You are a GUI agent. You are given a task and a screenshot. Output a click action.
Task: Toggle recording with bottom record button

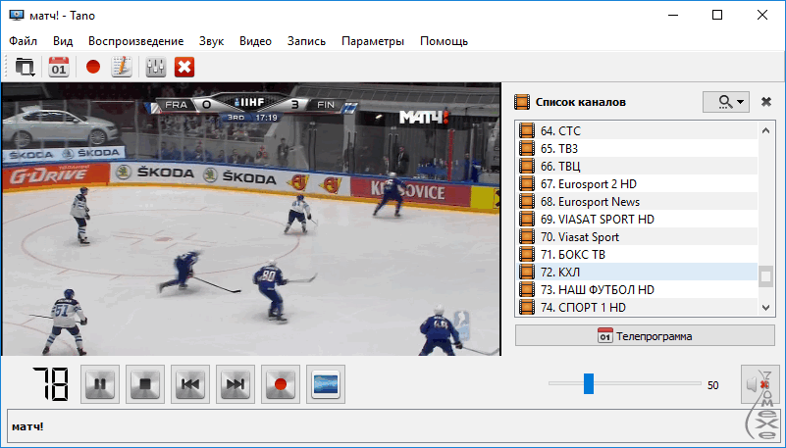point(280,384)
